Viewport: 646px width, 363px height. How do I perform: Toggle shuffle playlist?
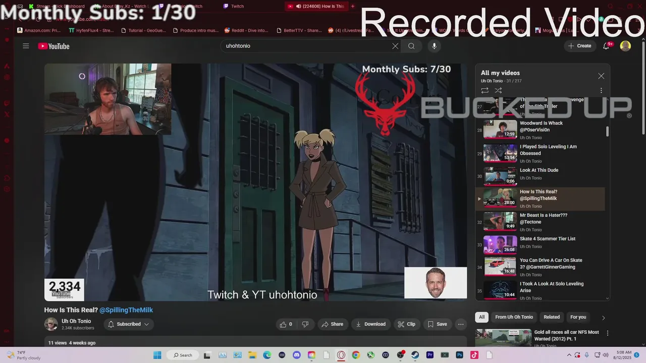click(x=498, y=90)
